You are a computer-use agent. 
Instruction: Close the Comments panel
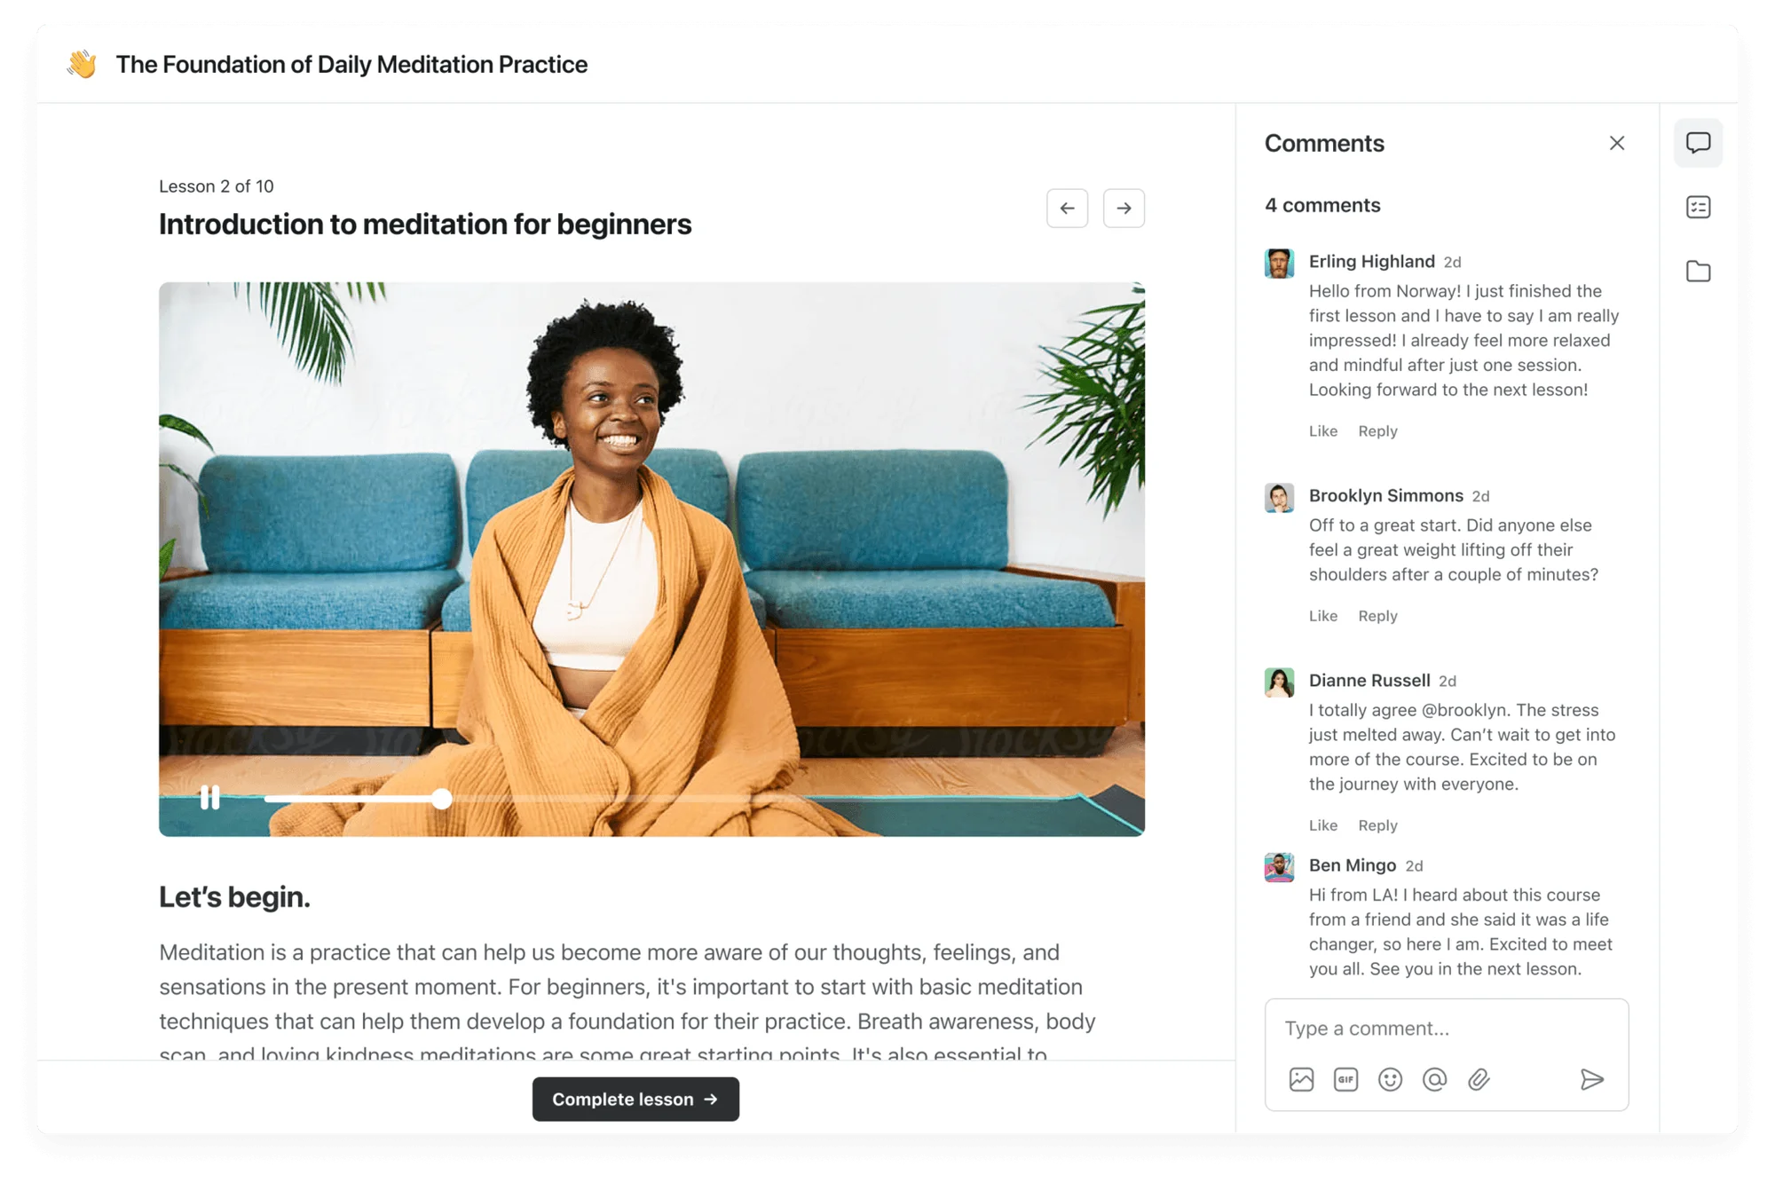pyautogui.click(x=1616, y=143)
